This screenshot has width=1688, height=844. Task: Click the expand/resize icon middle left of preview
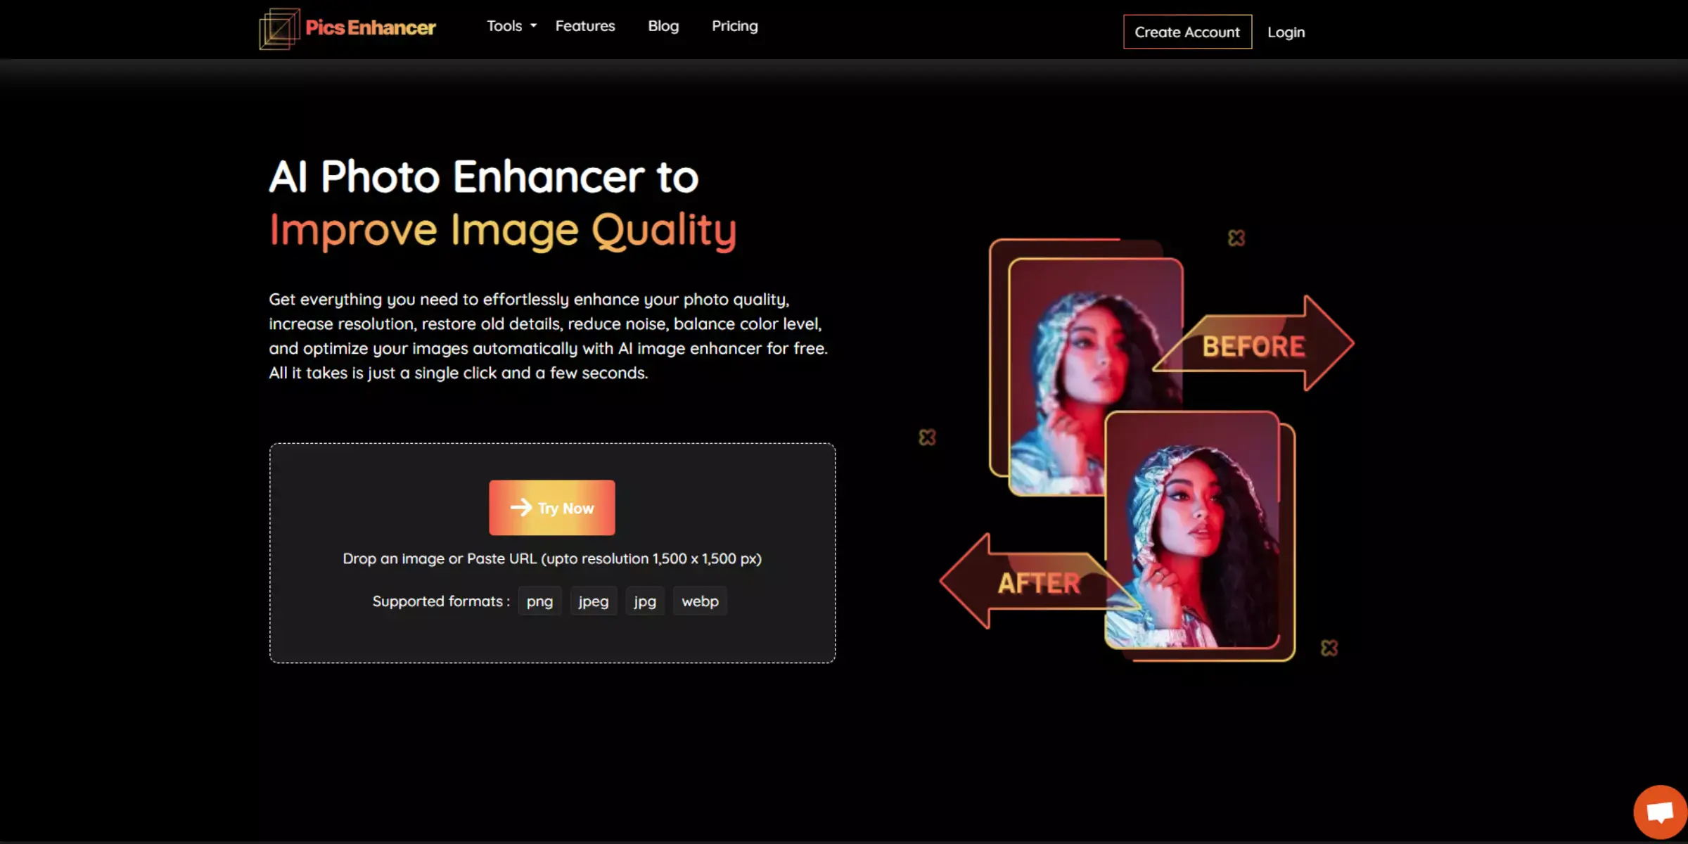927,437
